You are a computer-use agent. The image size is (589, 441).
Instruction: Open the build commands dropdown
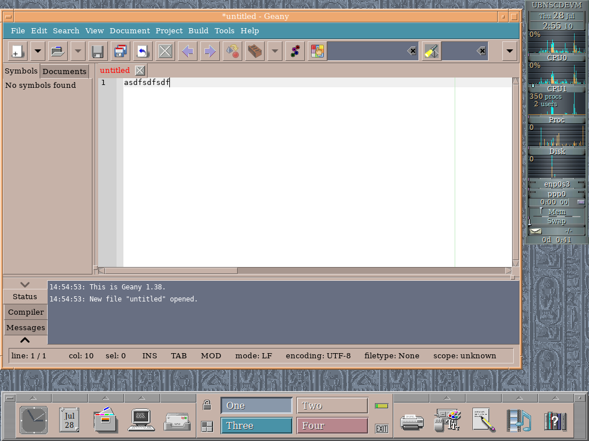[274, 51]
